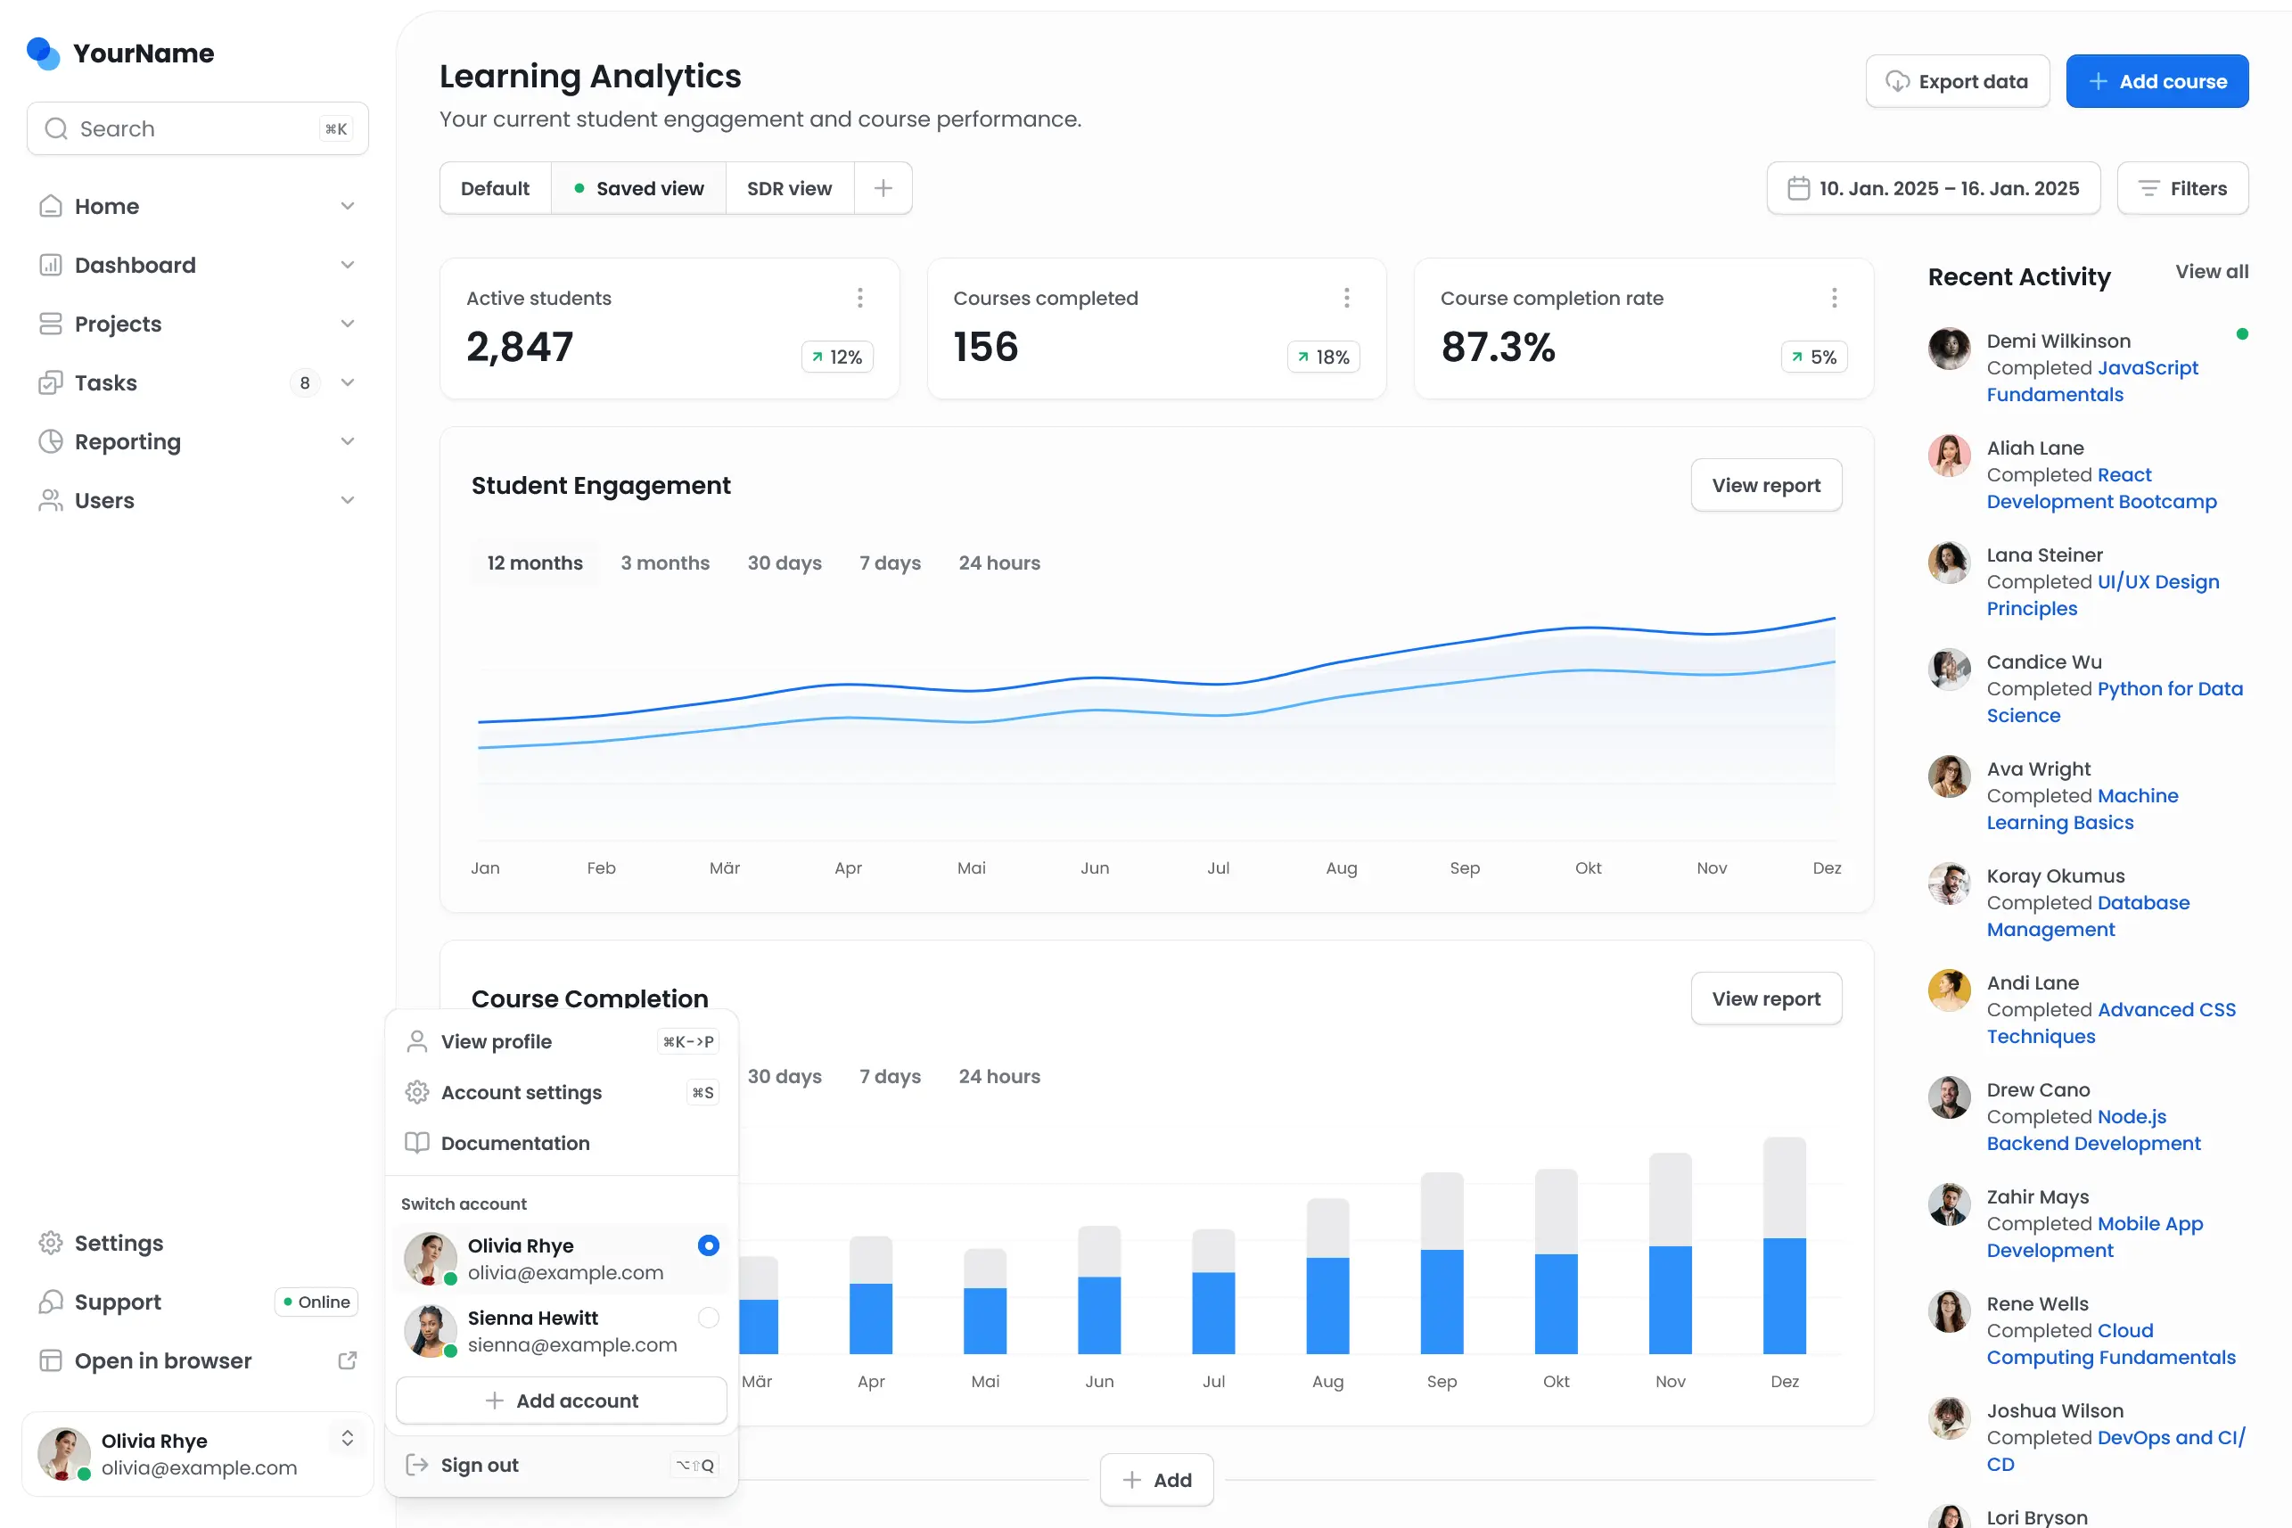Expand the Tasks sidebar chevron

point(347,383)
